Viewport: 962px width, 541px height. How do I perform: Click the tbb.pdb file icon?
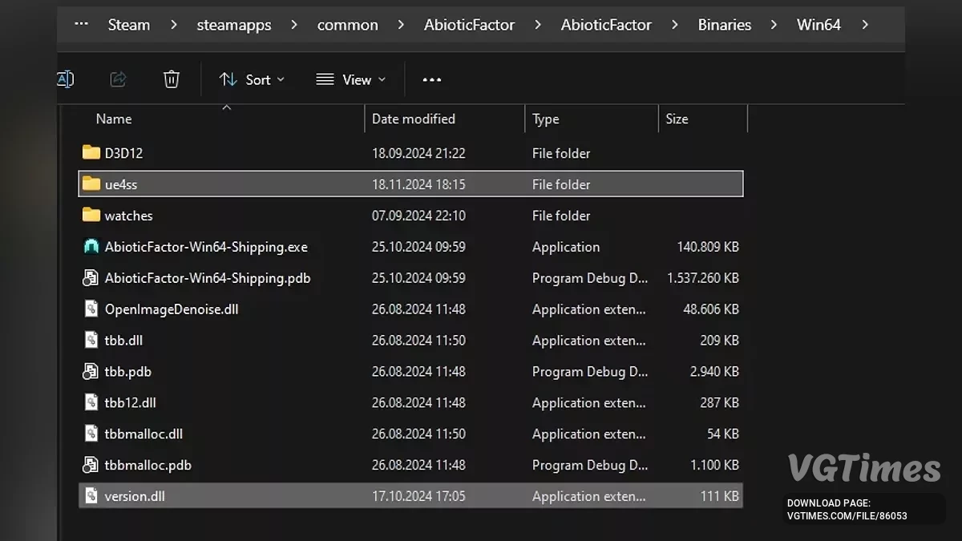tap(91, 372)
